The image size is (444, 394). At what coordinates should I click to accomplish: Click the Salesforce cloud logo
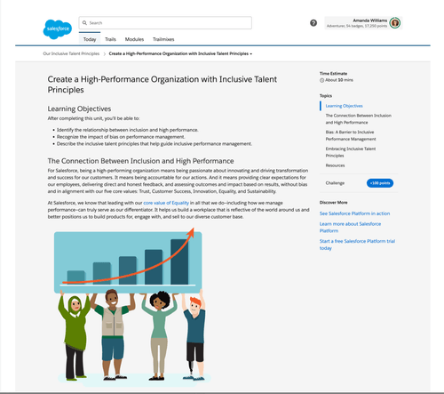58,29
